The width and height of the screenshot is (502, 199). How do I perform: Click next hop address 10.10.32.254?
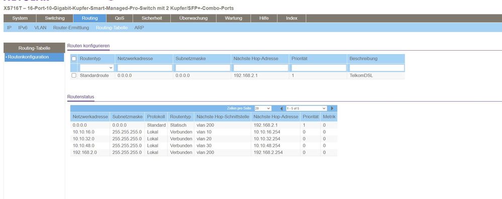(267, 139)
